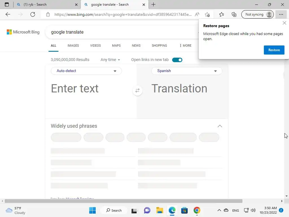Open the Spanish target language dropdown
Image resolution: width=289 pixels, height=217 pixels.
pyautogui.click(x=187, y=71)
